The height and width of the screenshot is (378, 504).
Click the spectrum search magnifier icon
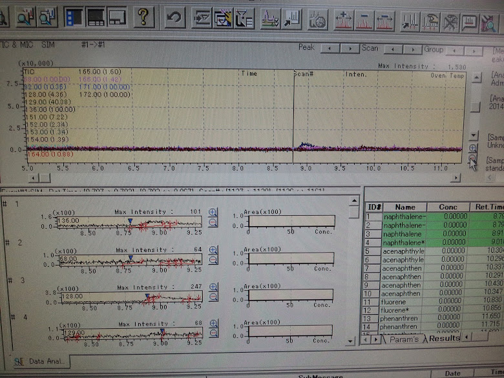pos(48,17)
